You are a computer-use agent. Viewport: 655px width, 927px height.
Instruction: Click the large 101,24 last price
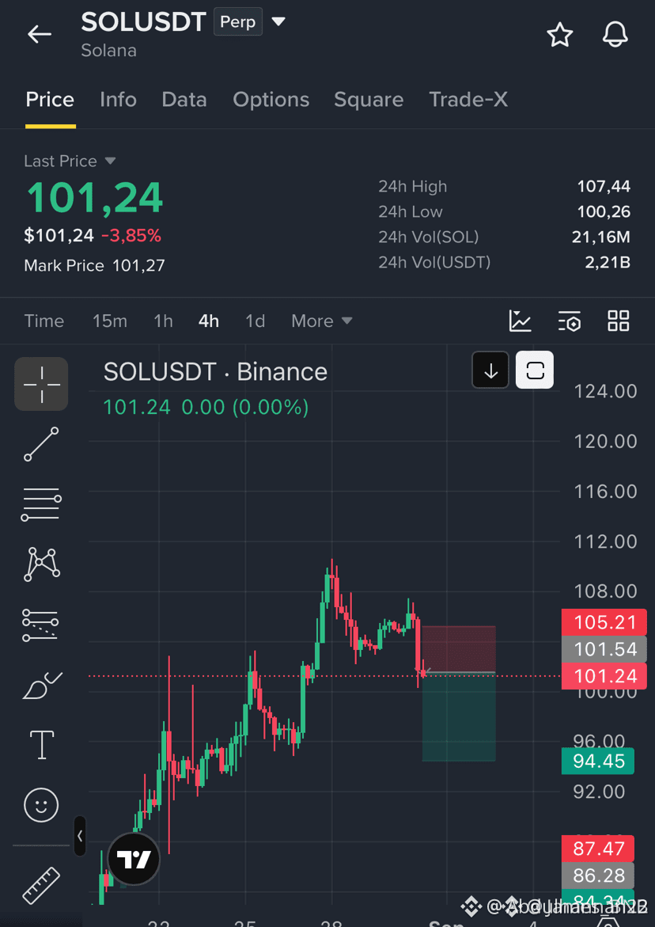(94, 197)
